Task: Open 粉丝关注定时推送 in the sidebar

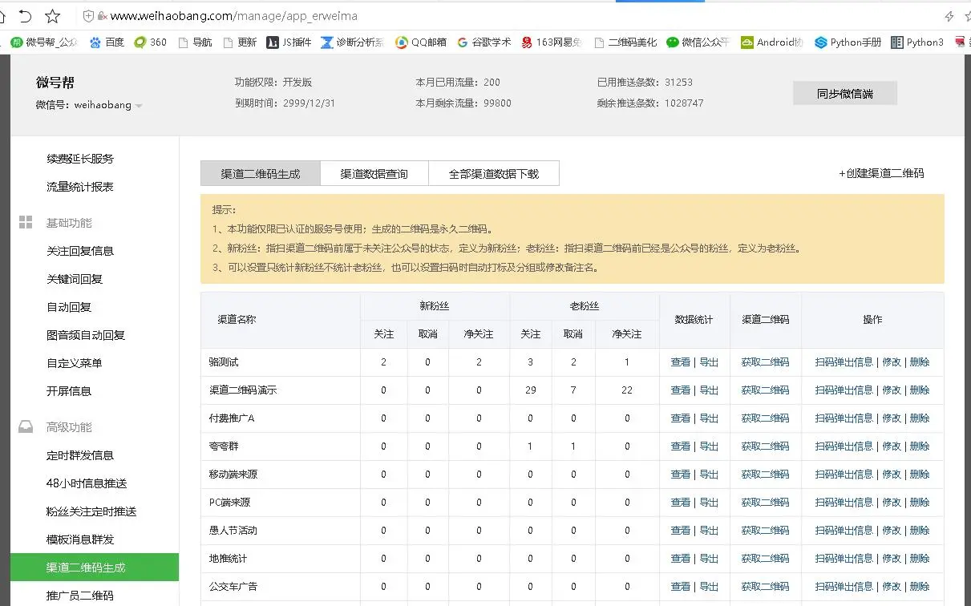Action: 91,511
